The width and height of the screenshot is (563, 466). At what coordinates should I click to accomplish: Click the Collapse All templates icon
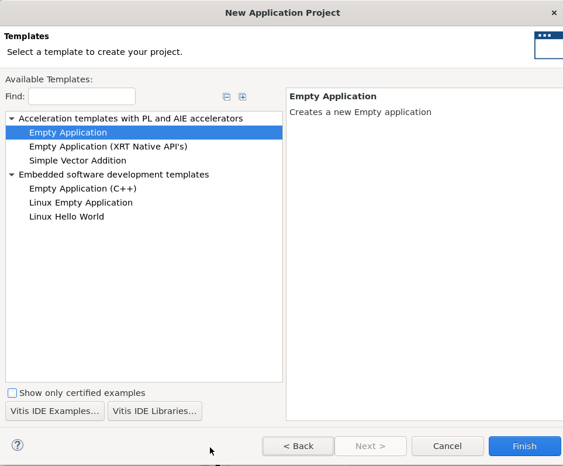pos(227,97)
